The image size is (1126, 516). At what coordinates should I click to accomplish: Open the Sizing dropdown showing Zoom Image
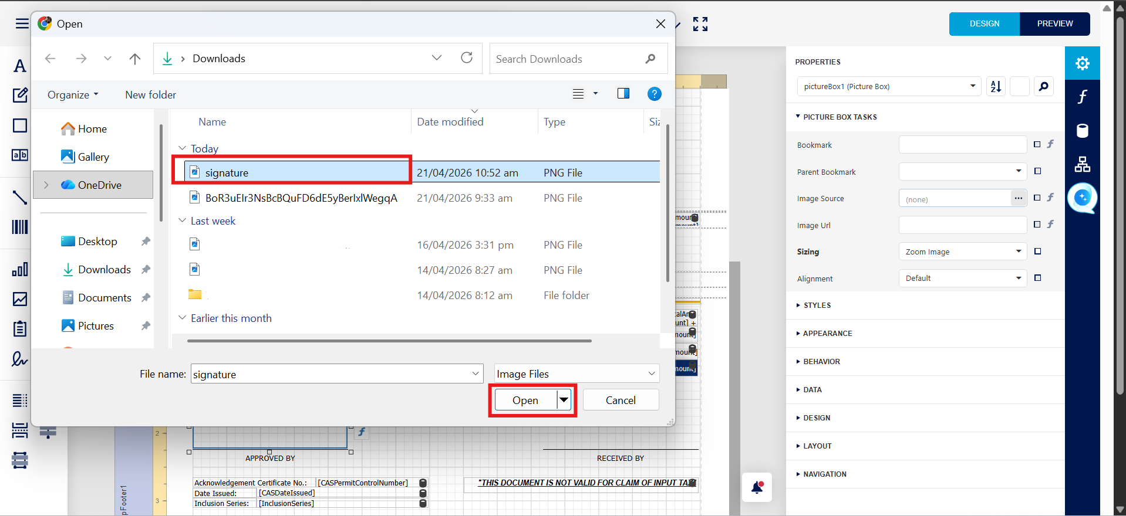pyautogui.click(x=962, y=252)
